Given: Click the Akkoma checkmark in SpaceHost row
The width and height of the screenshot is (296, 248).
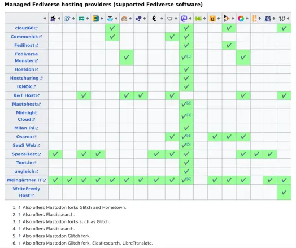Looking at the screenshot, I should point(55,154).
